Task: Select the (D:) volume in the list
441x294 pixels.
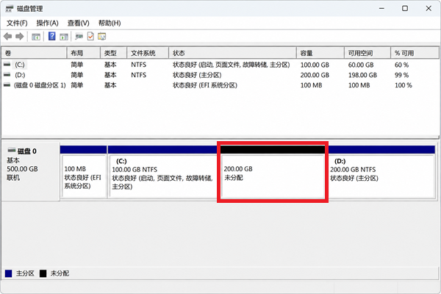Action: [20, 75]
